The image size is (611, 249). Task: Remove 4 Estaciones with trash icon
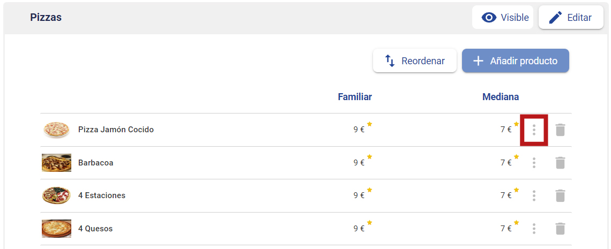click(x=560, y=195)
